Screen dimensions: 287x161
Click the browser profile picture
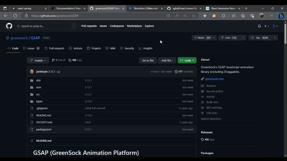[x=261, y=16]
